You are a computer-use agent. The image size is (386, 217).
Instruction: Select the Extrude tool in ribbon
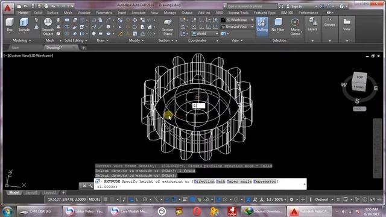[x=24, y=25]
